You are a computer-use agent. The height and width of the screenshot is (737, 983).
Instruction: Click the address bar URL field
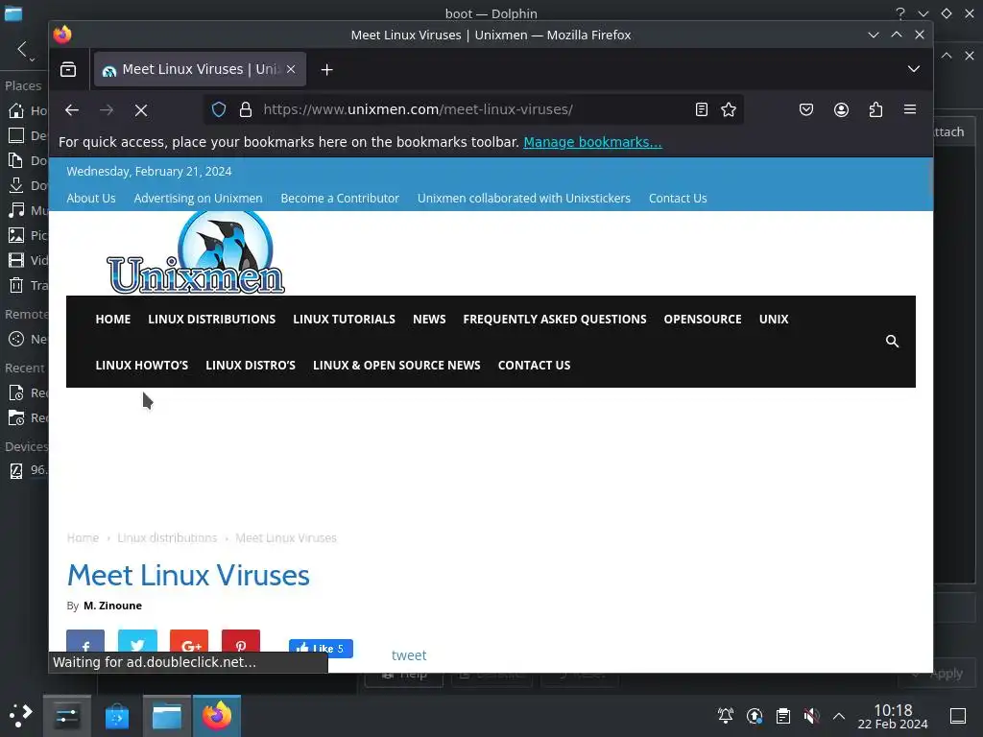point(473,109)
